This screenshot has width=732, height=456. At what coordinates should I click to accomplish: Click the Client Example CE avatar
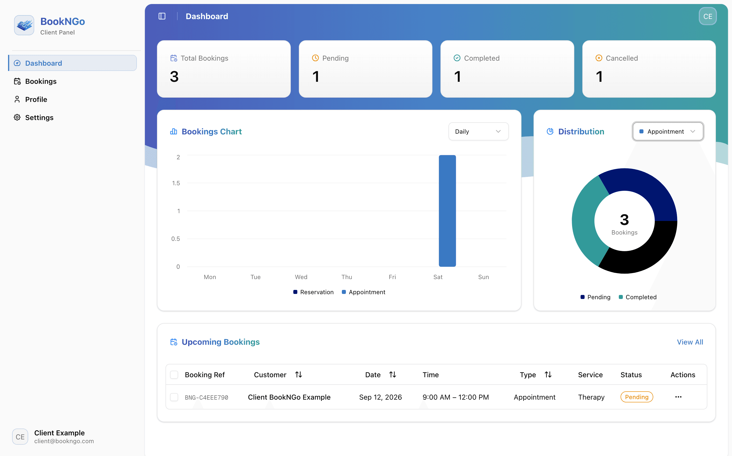[20, 437]
